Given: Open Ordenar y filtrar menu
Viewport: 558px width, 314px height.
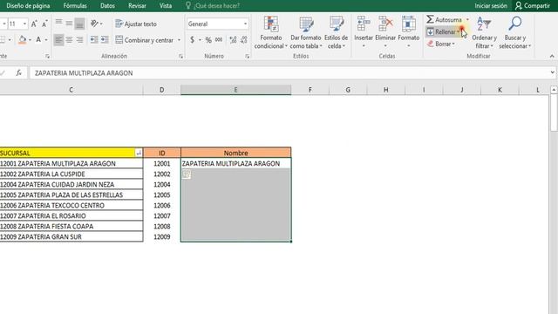Looking at the screenshot, I should click(x=484, y=32).
